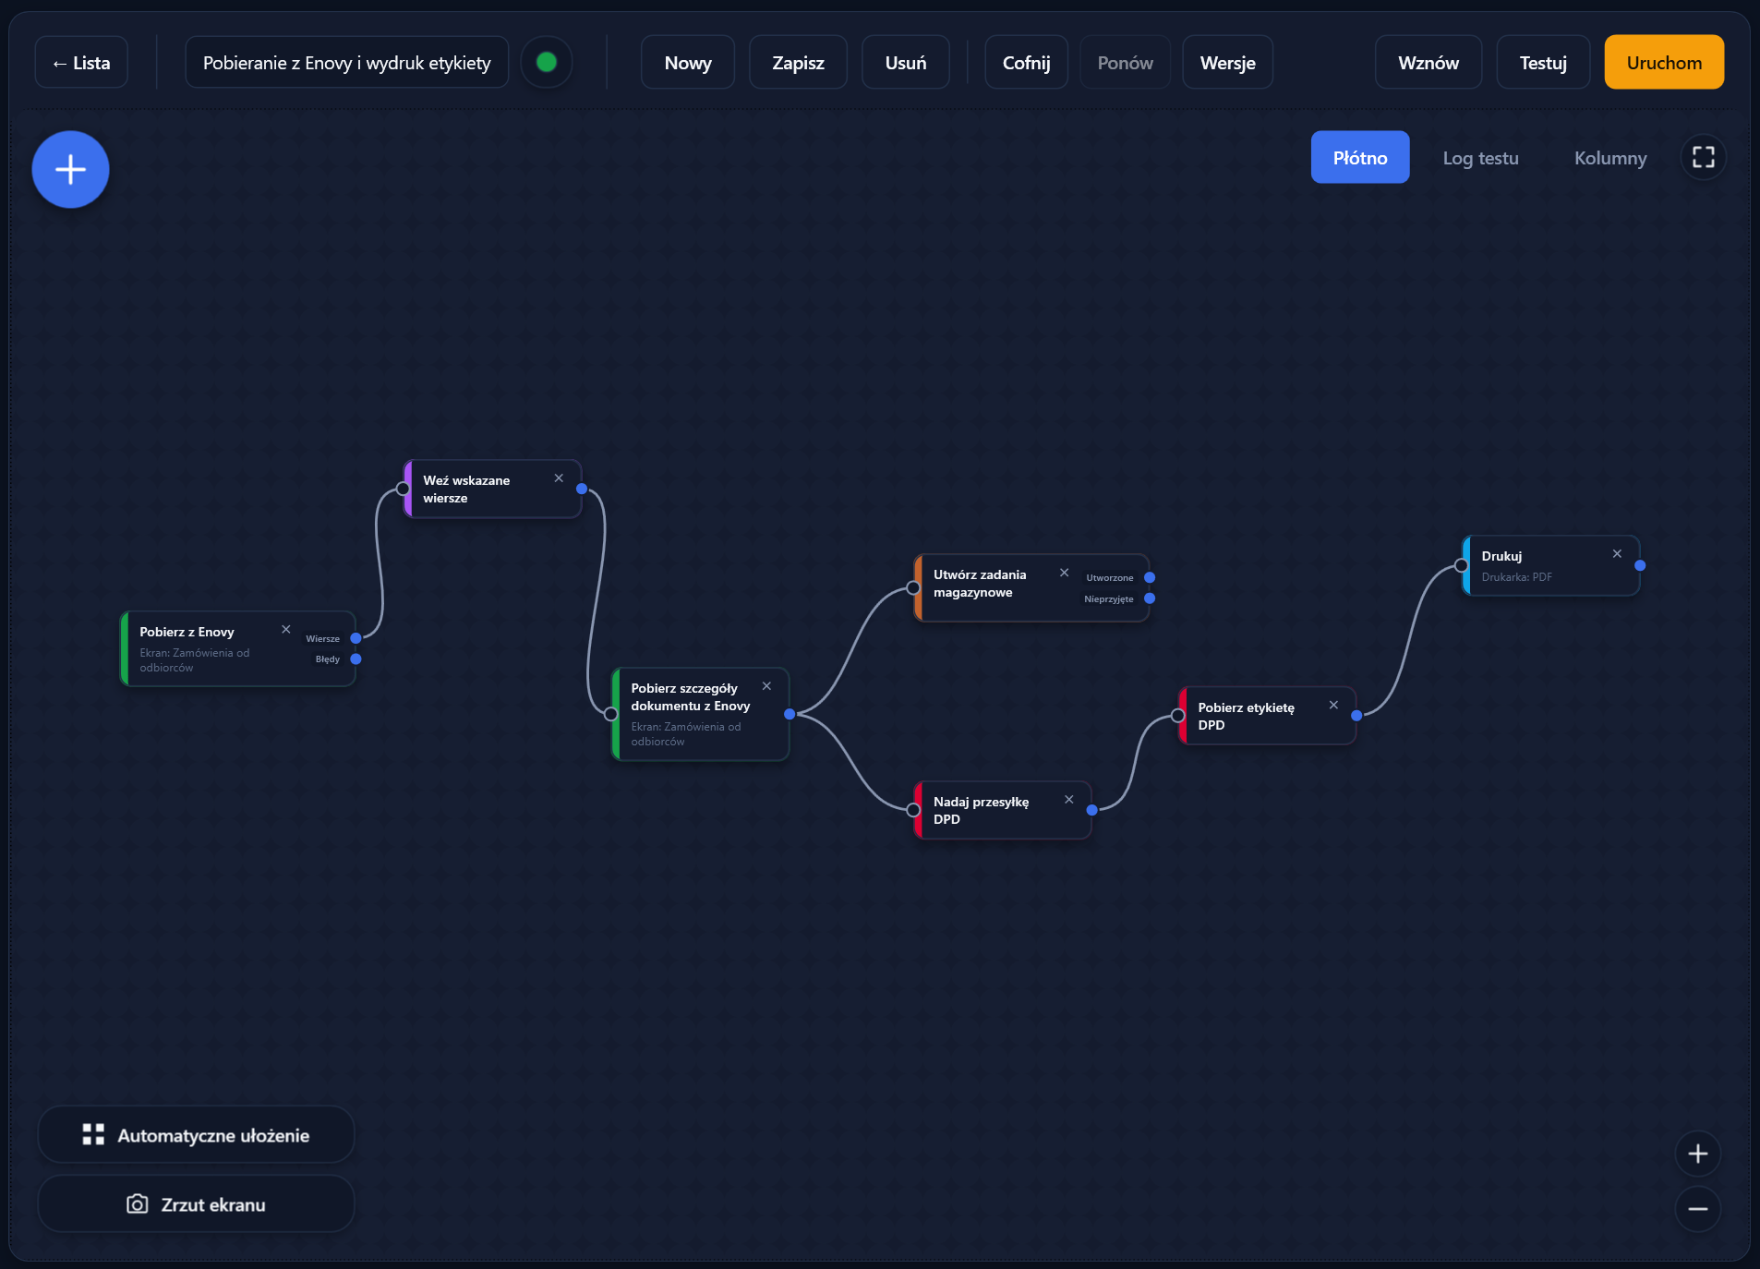Remove the 'Pobierz z Enovy' node
1760x1269 pixels.
coord(286,630)
